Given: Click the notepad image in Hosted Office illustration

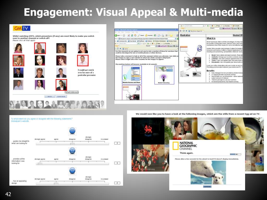Looking at the screenshot, I should 184,74.
